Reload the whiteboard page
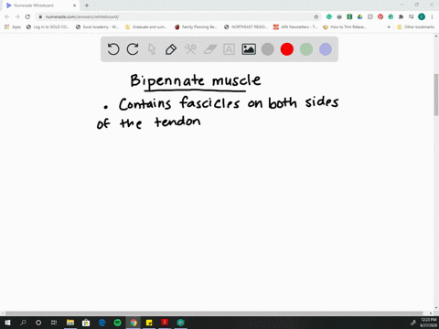Screen dimensions: 439x329 pos(27,16)
